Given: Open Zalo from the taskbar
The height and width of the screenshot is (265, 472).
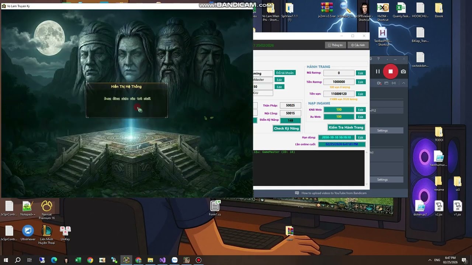Looking at the screenshot, I should 174,260.
